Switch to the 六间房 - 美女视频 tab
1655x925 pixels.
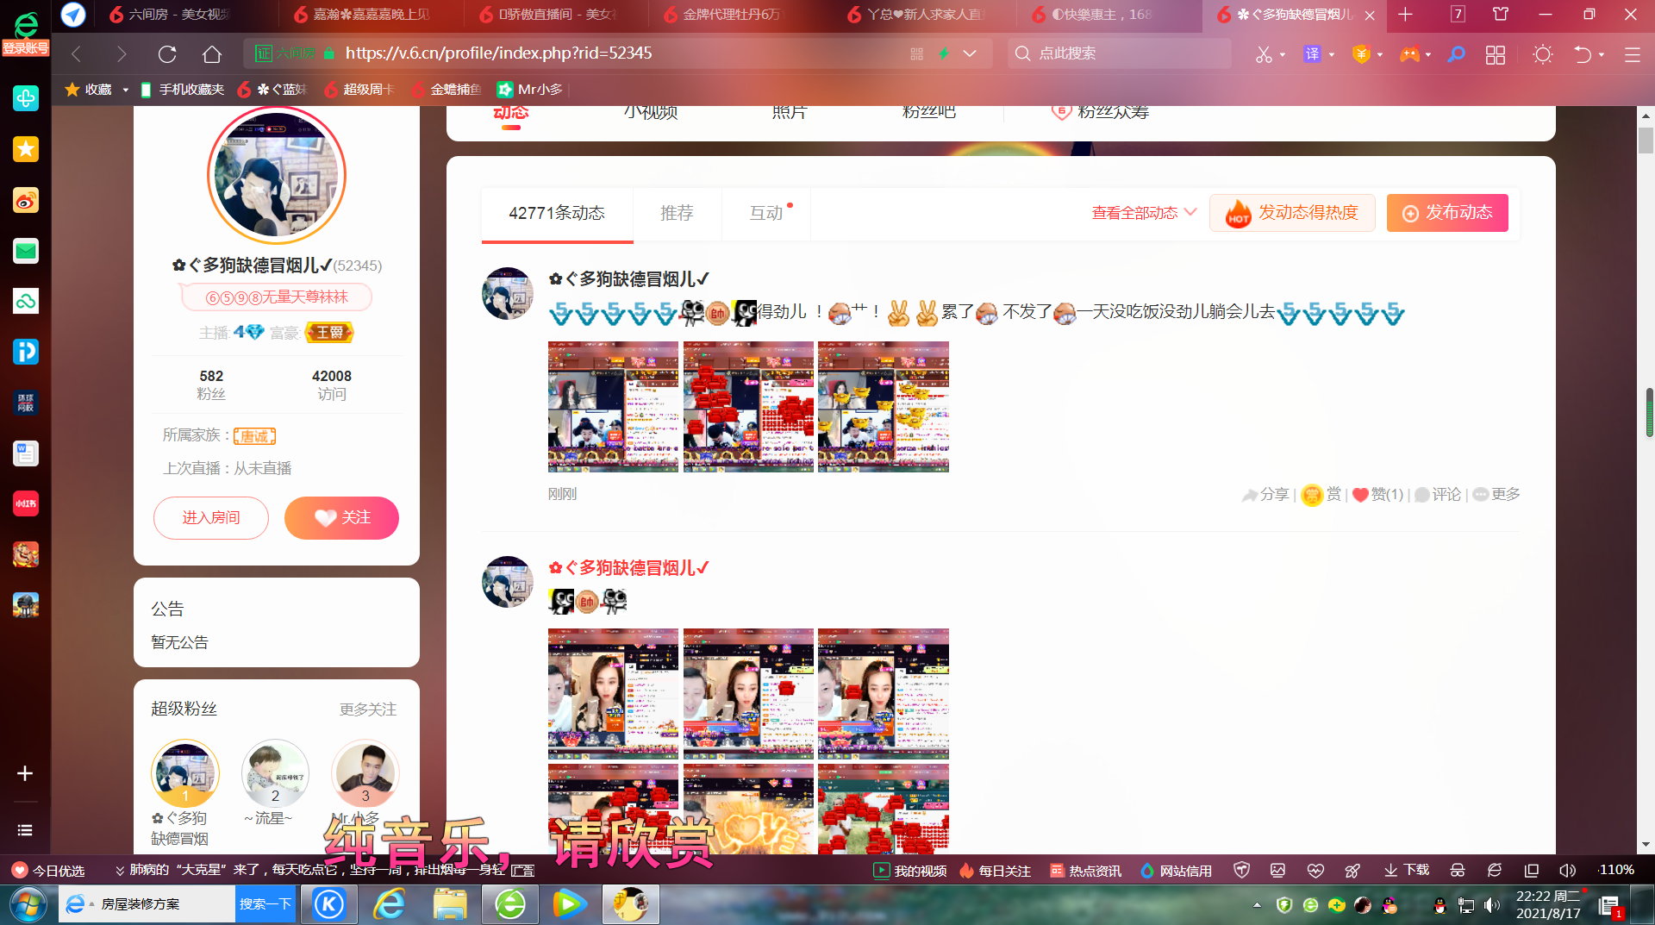[179, 15]
